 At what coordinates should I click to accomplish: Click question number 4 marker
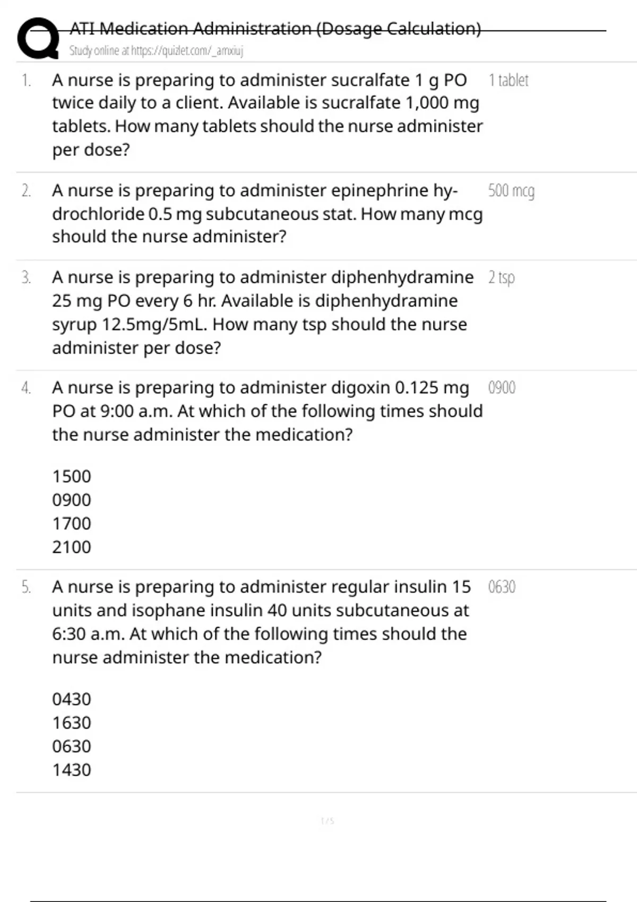click(x=26, y=388)
